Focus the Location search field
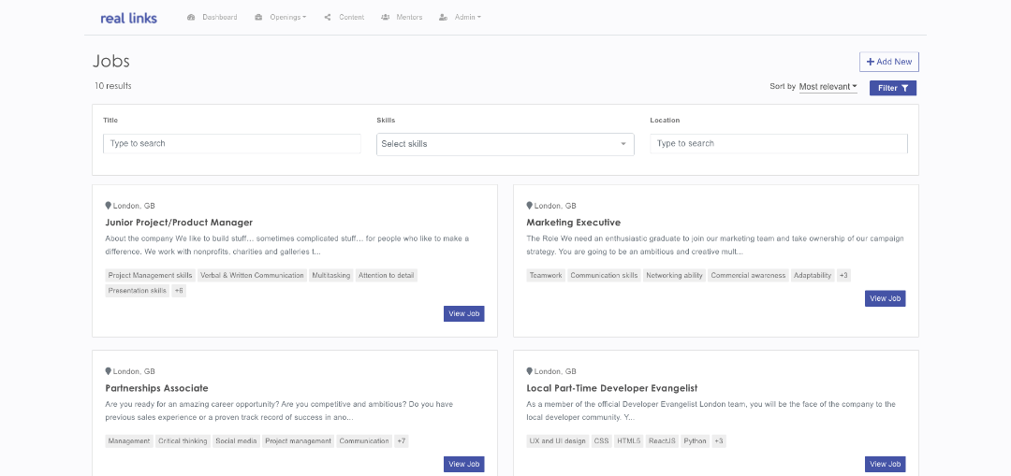 778,144
